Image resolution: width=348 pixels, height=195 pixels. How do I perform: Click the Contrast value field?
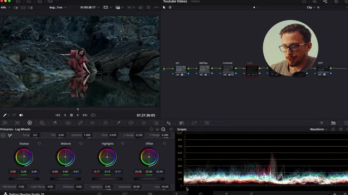click(87, 135)
